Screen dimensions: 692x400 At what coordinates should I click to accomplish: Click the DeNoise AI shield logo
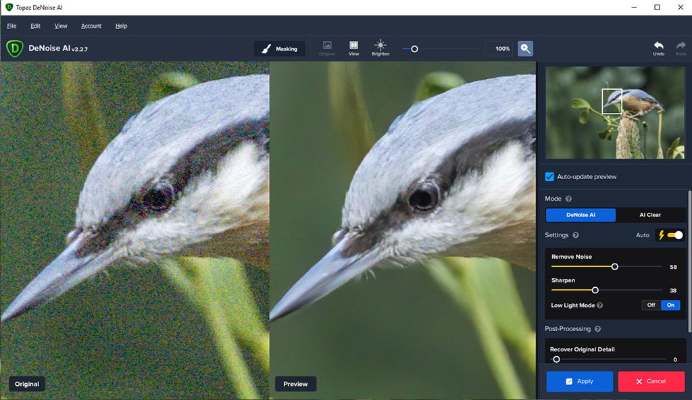15,49
